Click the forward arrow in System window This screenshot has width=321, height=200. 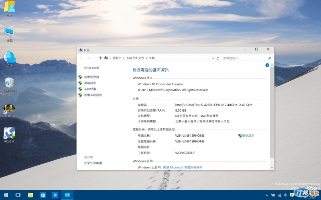[x=89, y=58]
